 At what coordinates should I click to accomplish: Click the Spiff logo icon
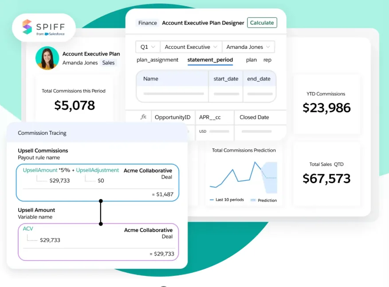tap(27, 27)
